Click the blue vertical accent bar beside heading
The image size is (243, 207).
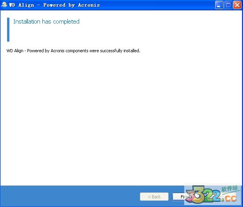[8, 29]
